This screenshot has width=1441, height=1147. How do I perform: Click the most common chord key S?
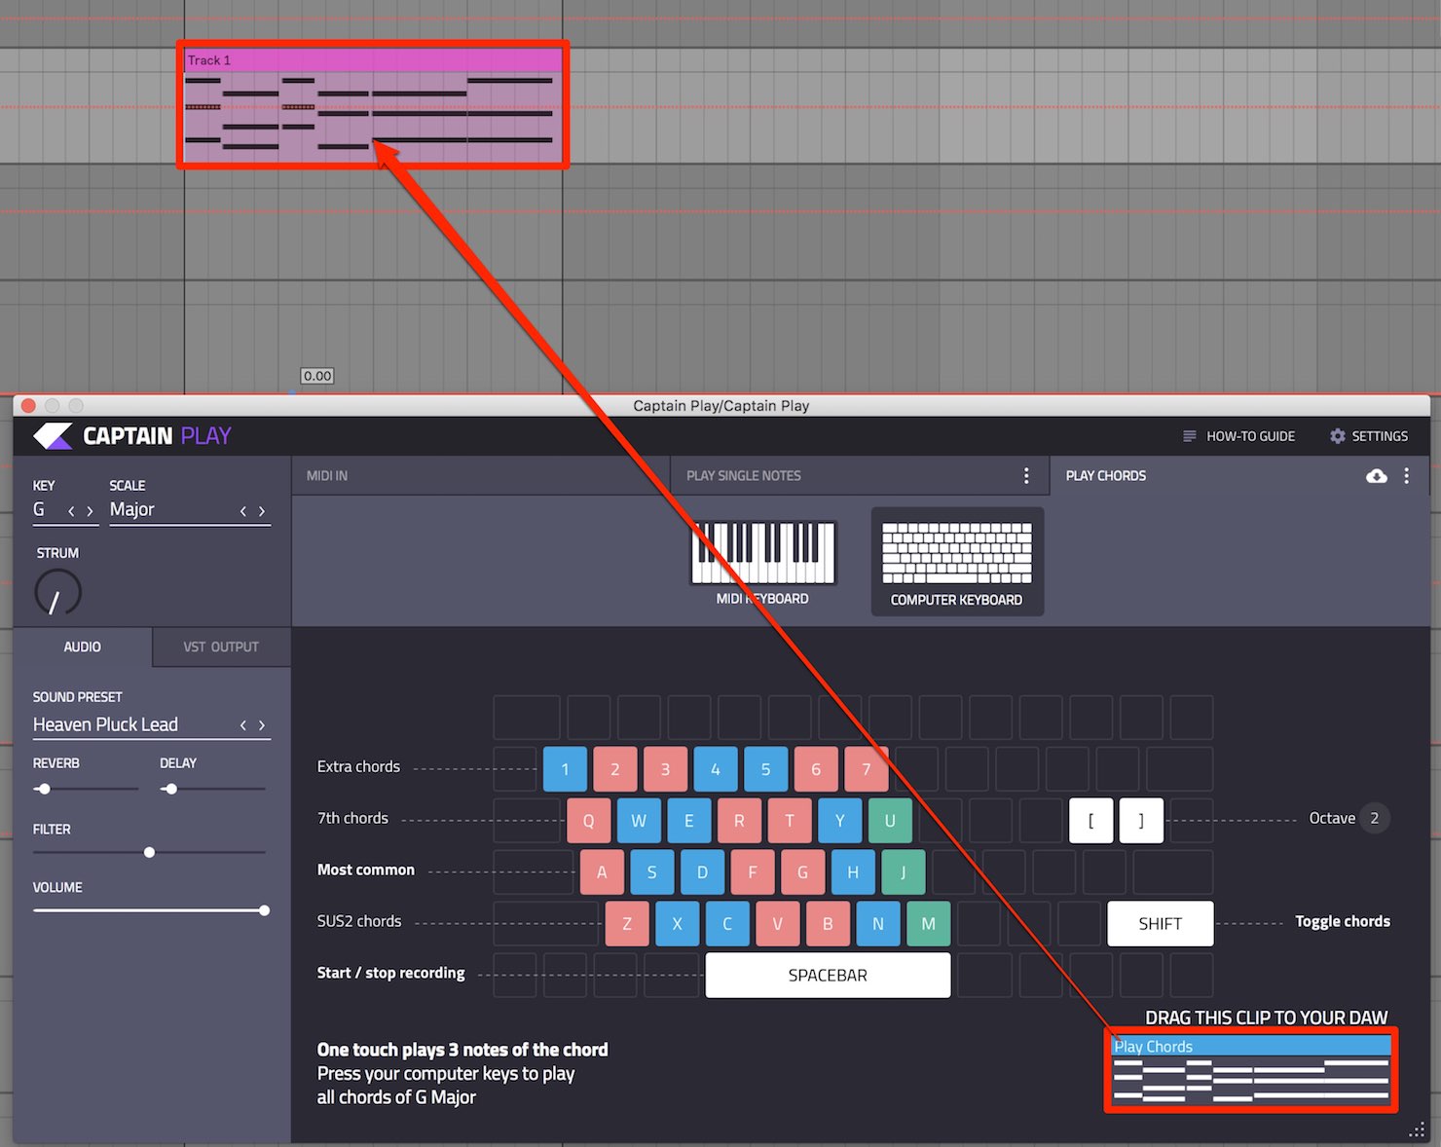point(652,872)
